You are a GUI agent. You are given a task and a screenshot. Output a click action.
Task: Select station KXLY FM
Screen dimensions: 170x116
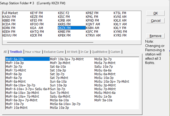pos(120,28)
